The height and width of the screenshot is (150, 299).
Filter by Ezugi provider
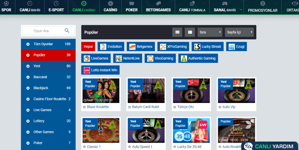tap(237, 46)
